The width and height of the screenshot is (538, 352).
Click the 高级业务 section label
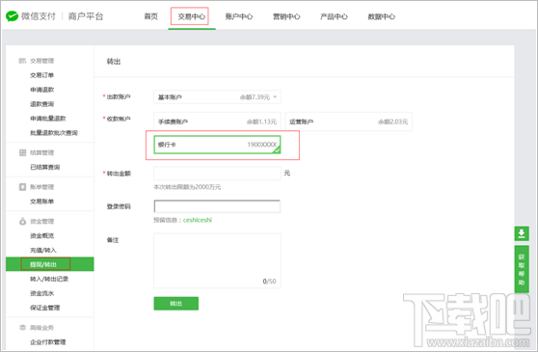41,328
